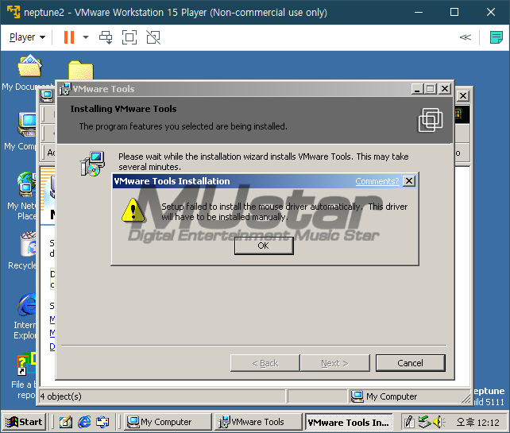The width and height of the screenshot is (510, 433).
Task: Close the VMware Tools Installation error dialog
Action: point(409,181)
